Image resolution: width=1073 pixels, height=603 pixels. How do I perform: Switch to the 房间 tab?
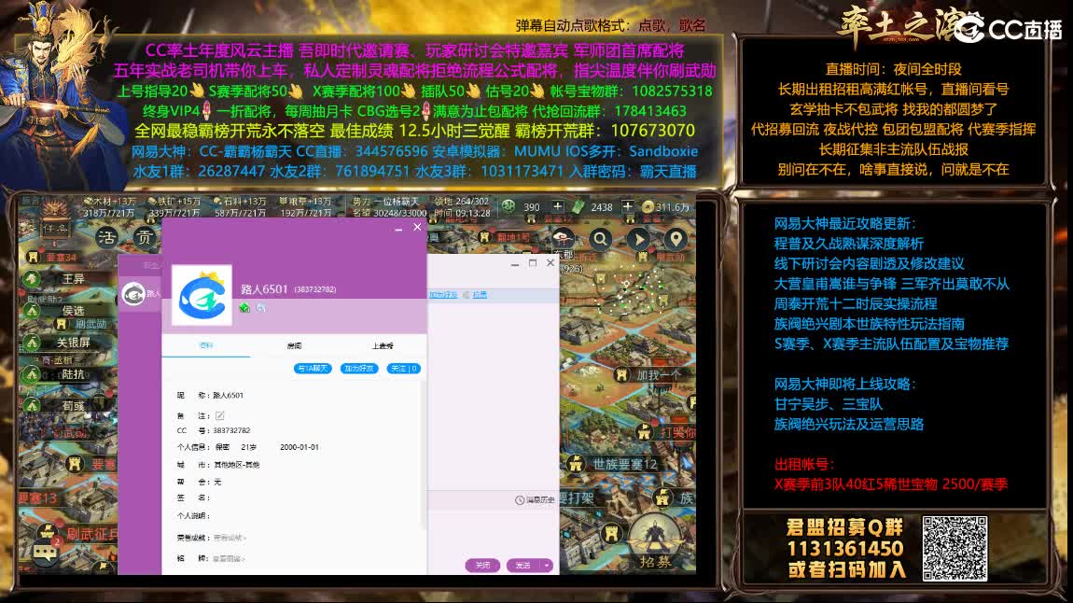(x=294, y=345)
